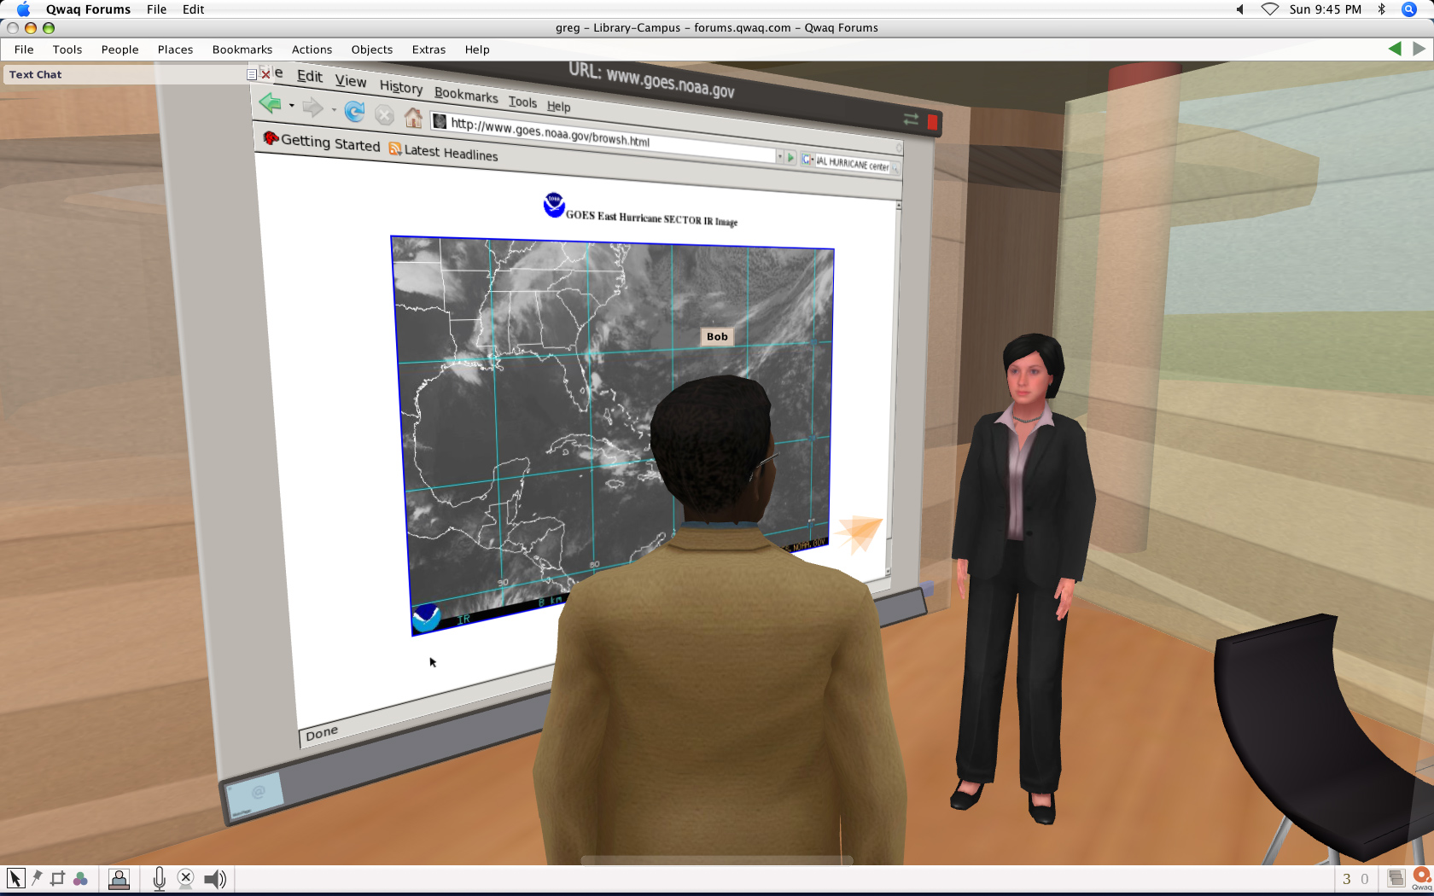Image resolution: width=1434 pixels, height=896 pixels.
Task: Open the stacked windows icon
Action: [x=1396, y=878]
